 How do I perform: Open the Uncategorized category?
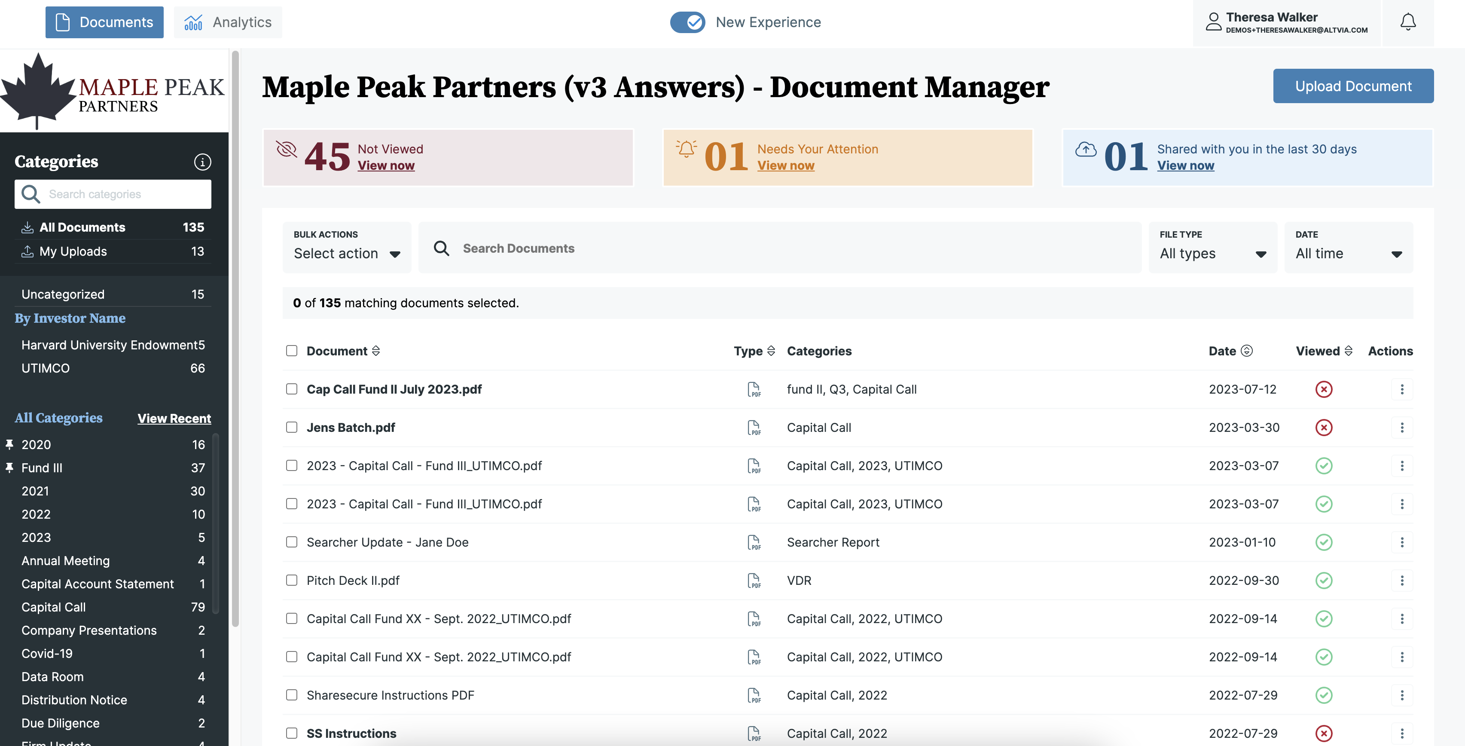(x=113, y=294)
